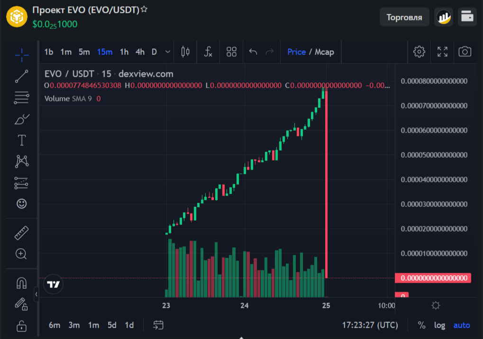Image resolution: width=483 pixels, height=339 pixels.
Task: Open chart settings gear
Action: [x=419, y=52]
